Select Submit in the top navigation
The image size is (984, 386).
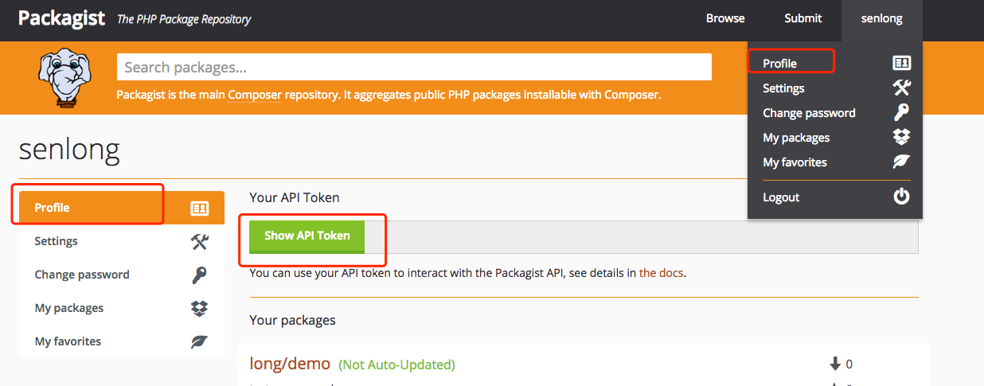802,18
